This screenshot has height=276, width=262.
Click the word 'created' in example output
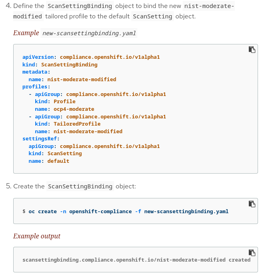coord(240,260)
